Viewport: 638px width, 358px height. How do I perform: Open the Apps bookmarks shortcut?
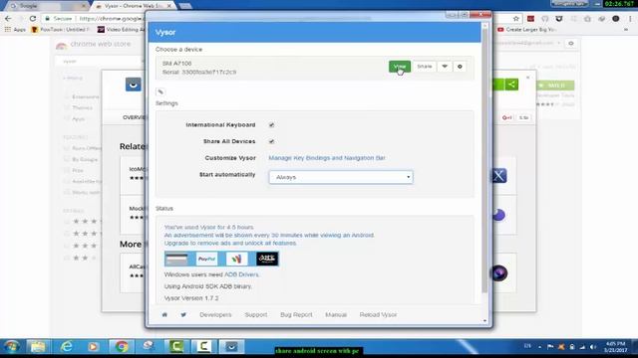tap(15, 30)
